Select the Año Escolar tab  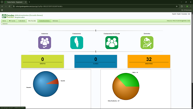[32, 21]
